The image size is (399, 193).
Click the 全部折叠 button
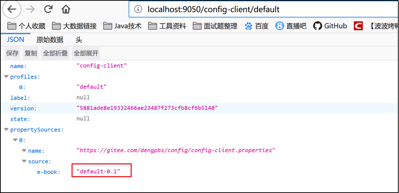click(55, 53)
